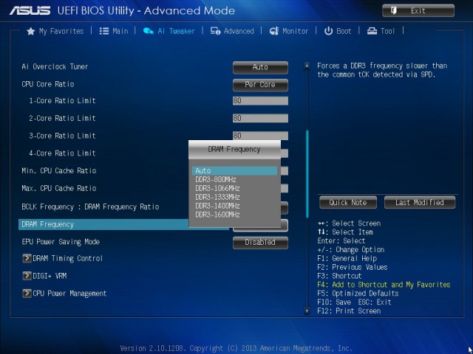Click arrow icon next to DRAM Timing Control

point(27,258)
